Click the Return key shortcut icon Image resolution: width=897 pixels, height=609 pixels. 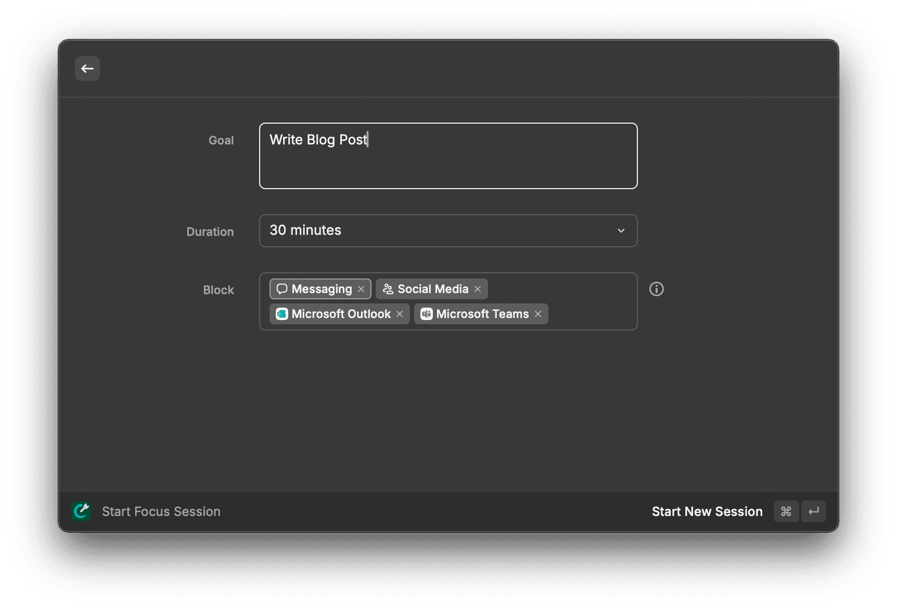814,511
